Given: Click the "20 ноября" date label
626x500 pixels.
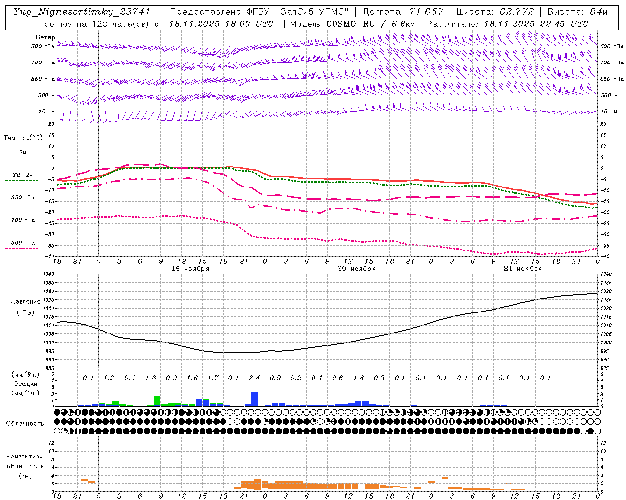Looking at the screenshot, I should tap(357, 269).
